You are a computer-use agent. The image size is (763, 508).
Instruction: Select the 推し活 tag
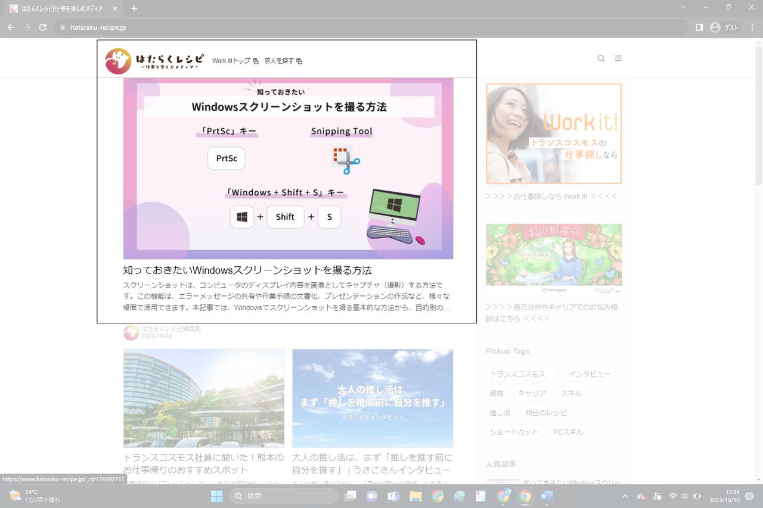tap(500, 412)
